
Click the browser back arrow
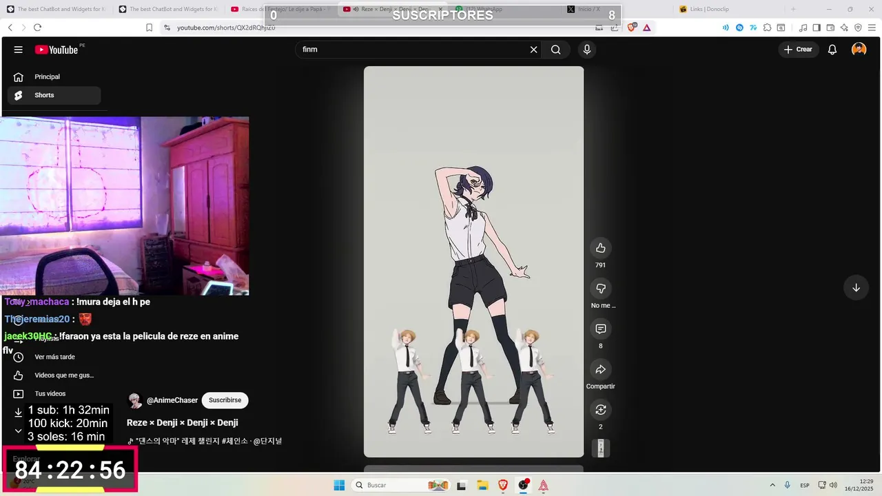click(10, 28)
